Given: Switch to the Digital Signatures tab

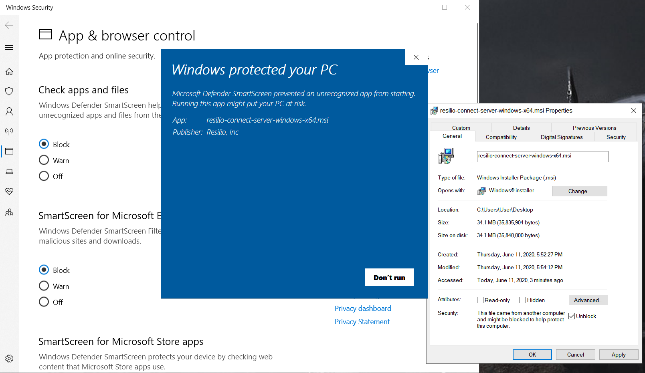Looking at the screenshot, I should pos(561,137).
